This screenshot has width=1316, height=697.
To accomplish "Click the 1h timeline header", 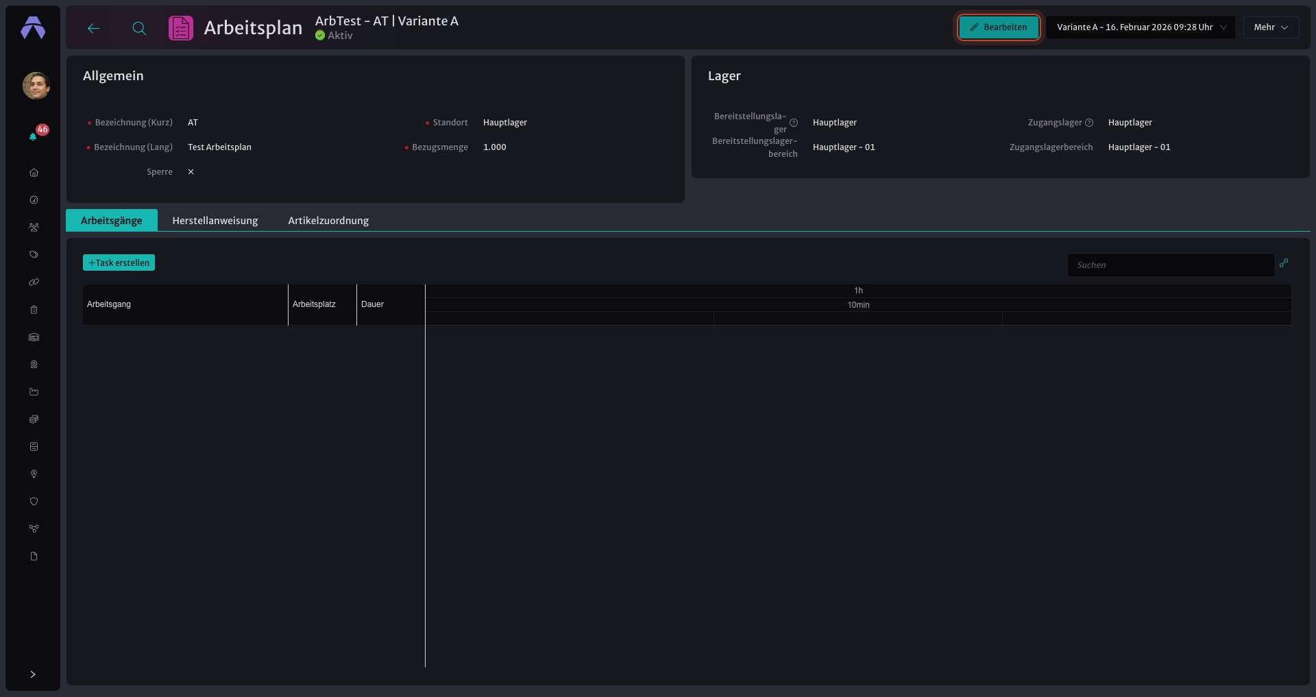I will 858,291.
